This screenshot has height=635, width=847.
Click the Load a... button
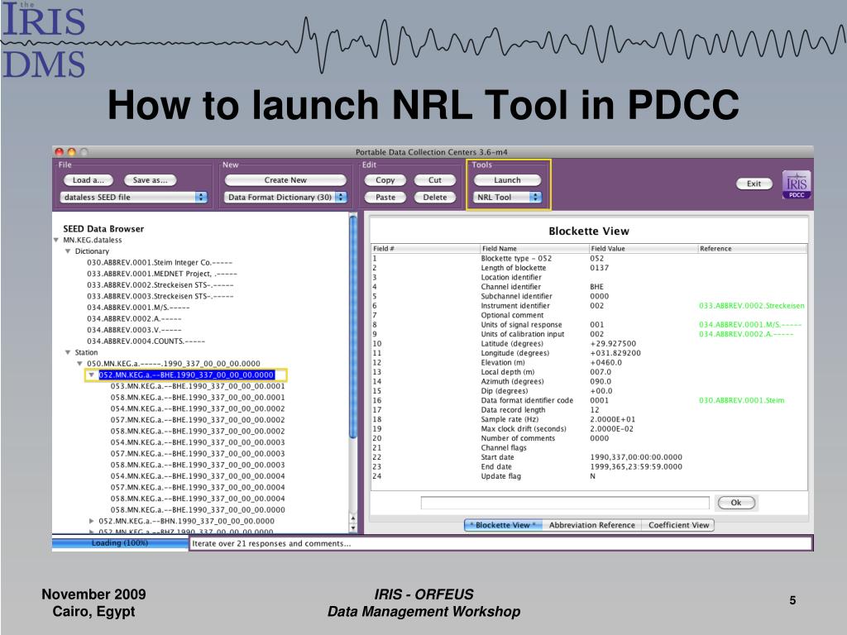click(x=88, y=179)
